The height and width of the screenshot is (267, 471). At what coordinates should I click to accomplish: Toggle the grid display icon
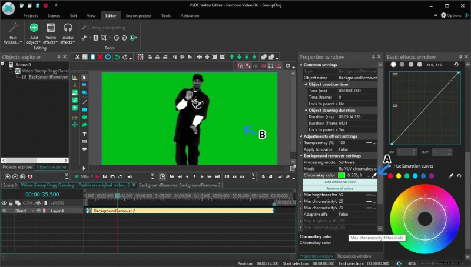[x=256, y=66]
